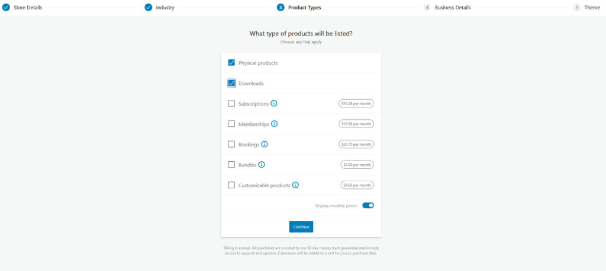
Task: Show info about Memberships
Action: point(275,124)
